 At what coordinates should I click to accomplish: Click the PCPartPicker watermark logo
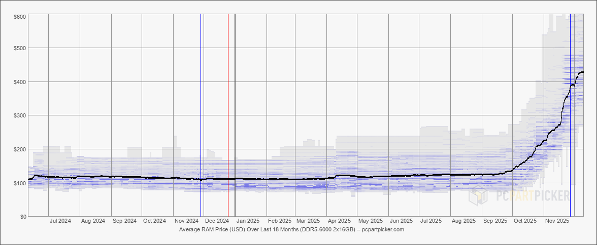[519, 196]
